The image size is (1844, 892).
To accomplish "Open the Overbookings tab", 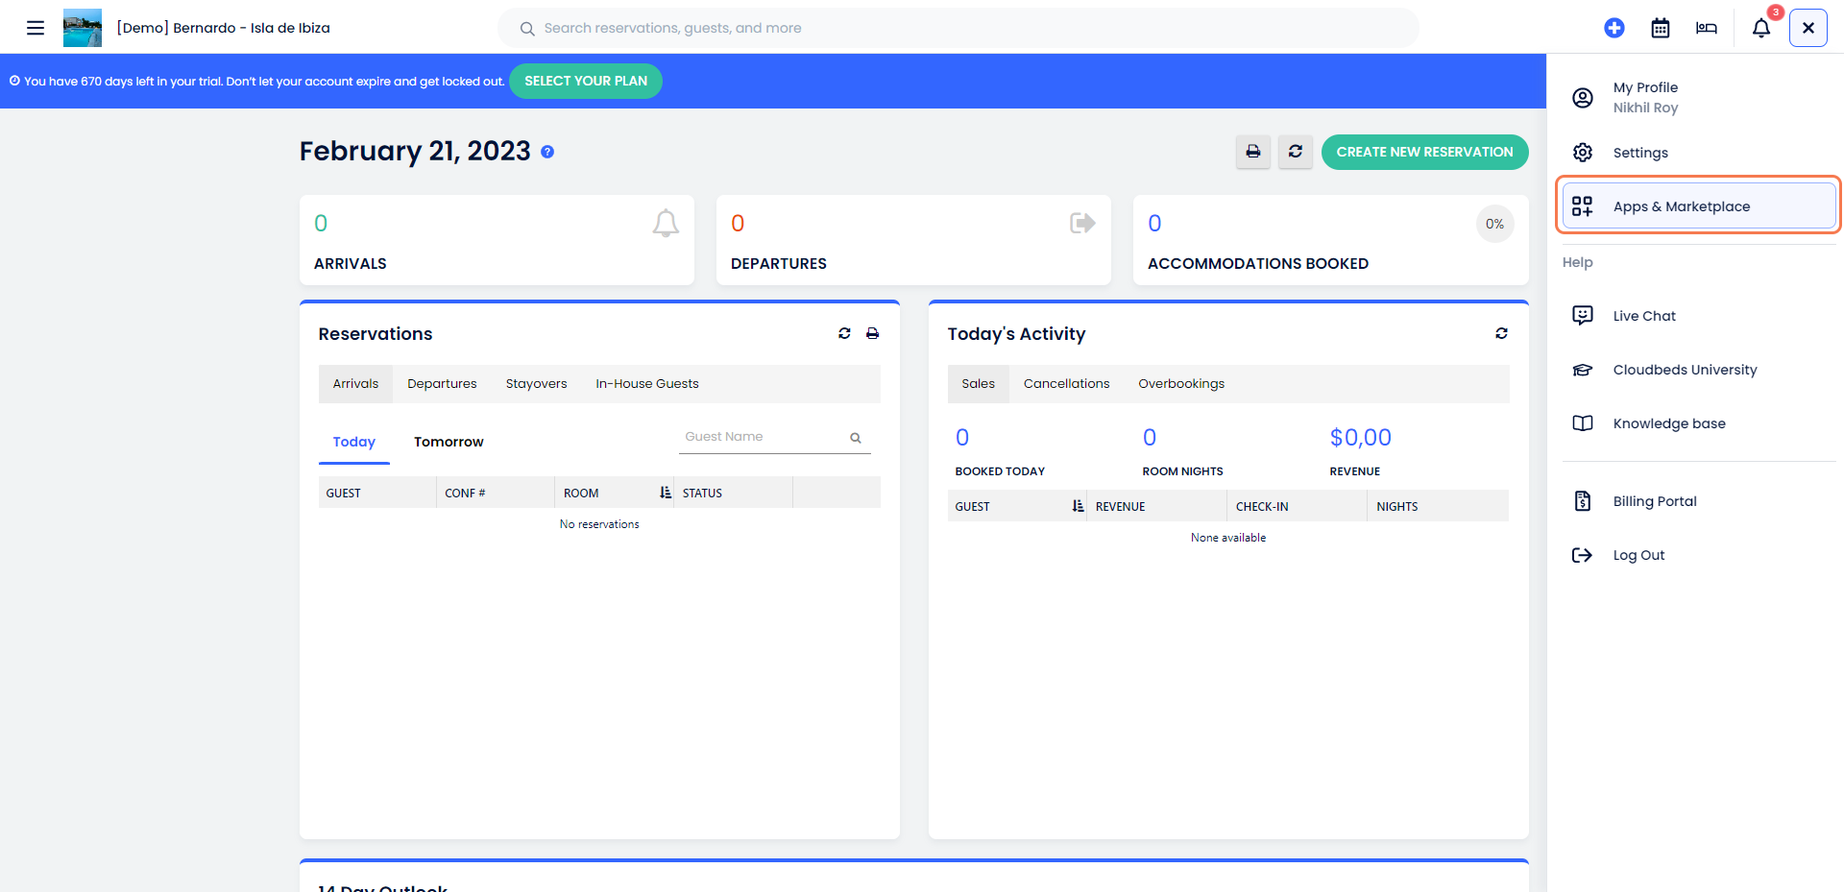I will point(1181,383).
